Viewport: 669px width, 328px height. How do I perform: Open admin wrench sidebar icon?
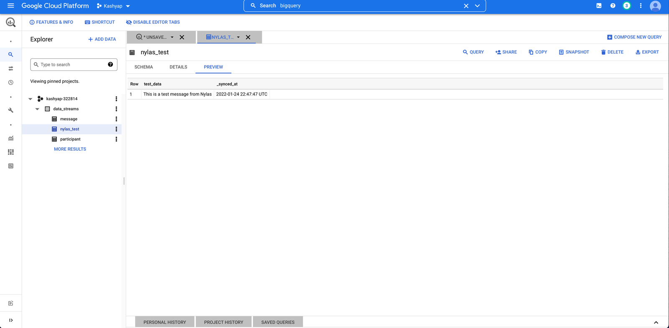[x=11, y=110]
